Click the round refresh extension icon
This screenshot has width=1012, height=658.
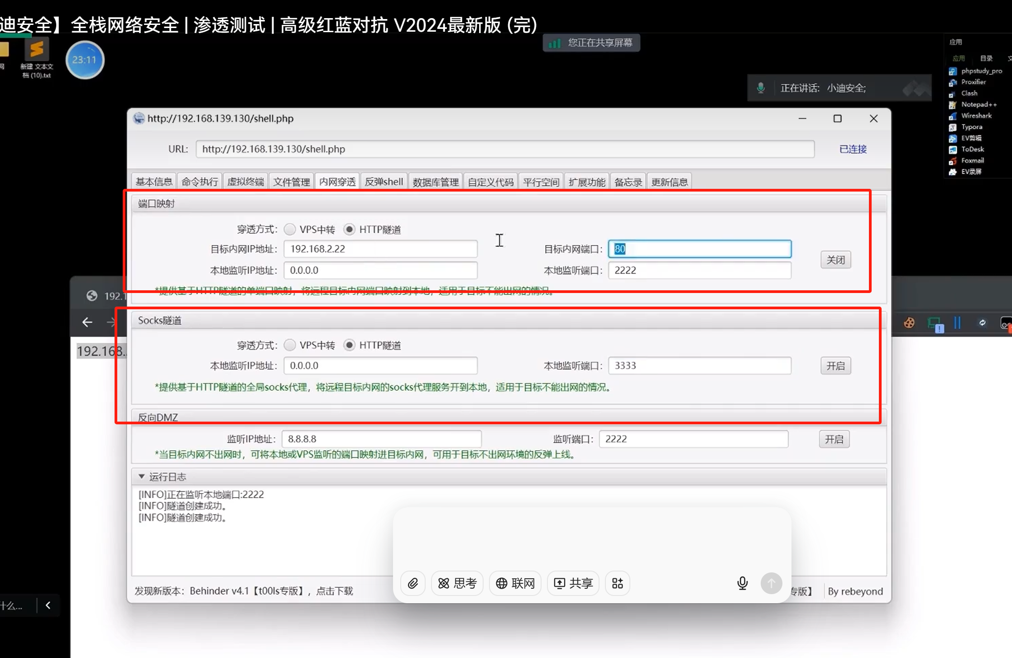(x=982, y=323)
